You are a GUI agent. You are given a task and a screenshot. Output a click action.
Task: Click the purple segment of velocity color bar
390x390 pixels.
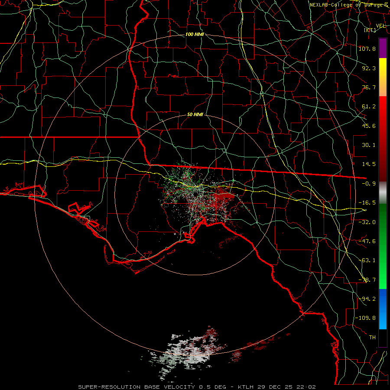click(383, 48)
